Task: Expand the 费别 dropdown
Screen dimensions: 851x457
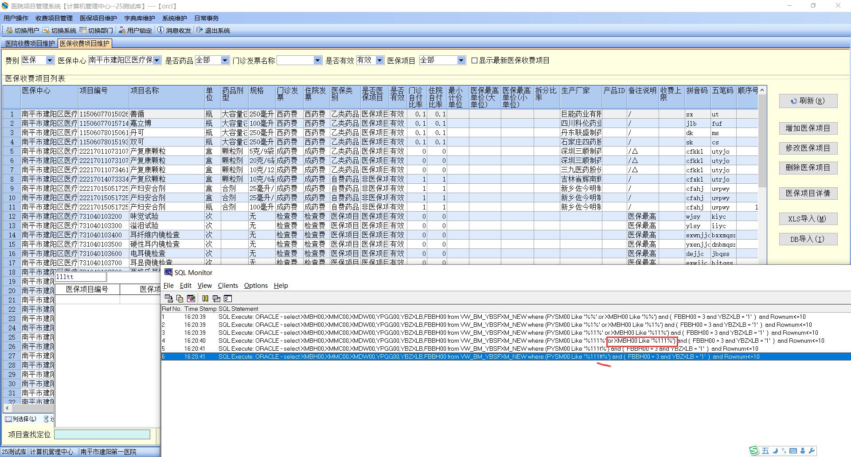Action: 50,61
